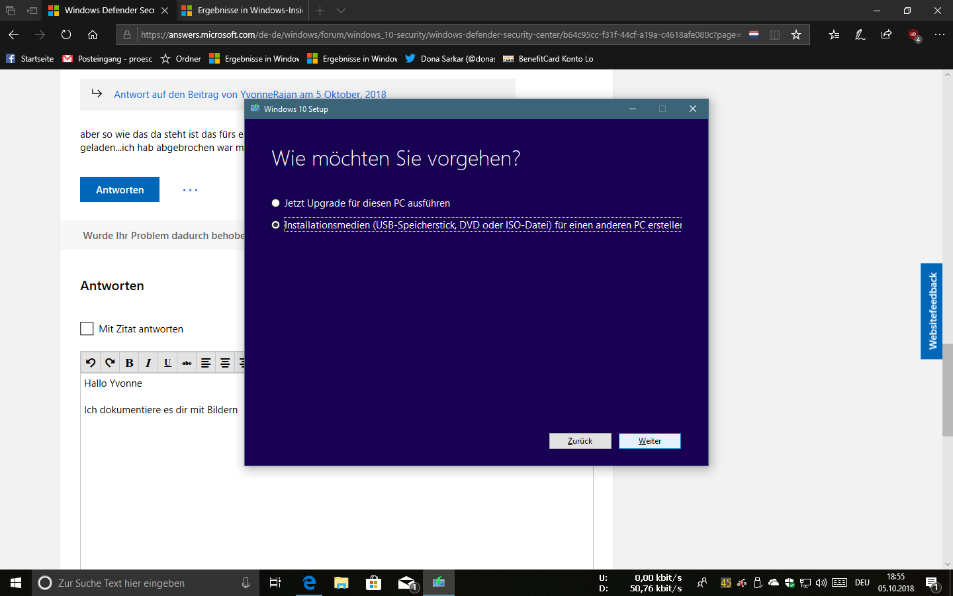The image size is (953, 596).
Task: Open File Explorer from taskbar
Action: click(341, 583)
